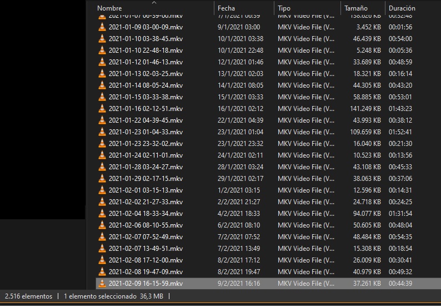Click duration cell 01:43:23
The height and width of the screenshot is (308, 441).
(400, 109)
